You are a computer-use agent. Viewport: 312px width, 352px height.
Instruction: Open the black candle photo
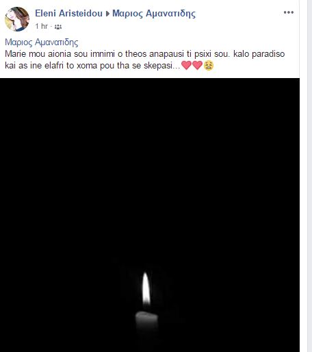point(150,215)
